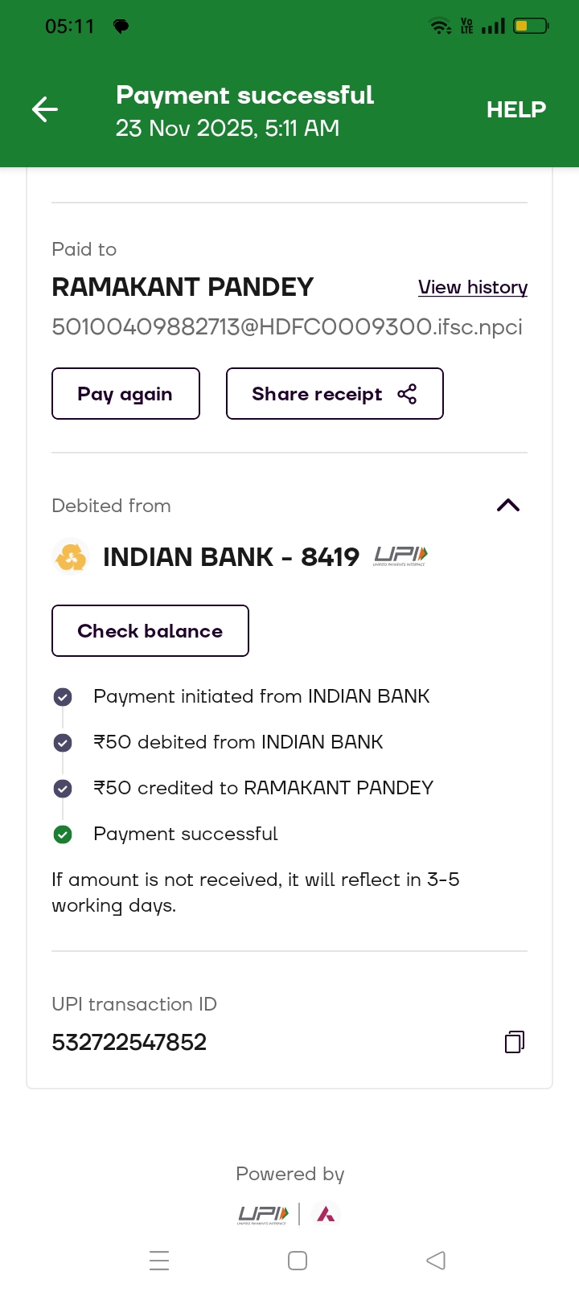Tap the share icon in Share receipt
579x1296 pixels.
[407, 394]
